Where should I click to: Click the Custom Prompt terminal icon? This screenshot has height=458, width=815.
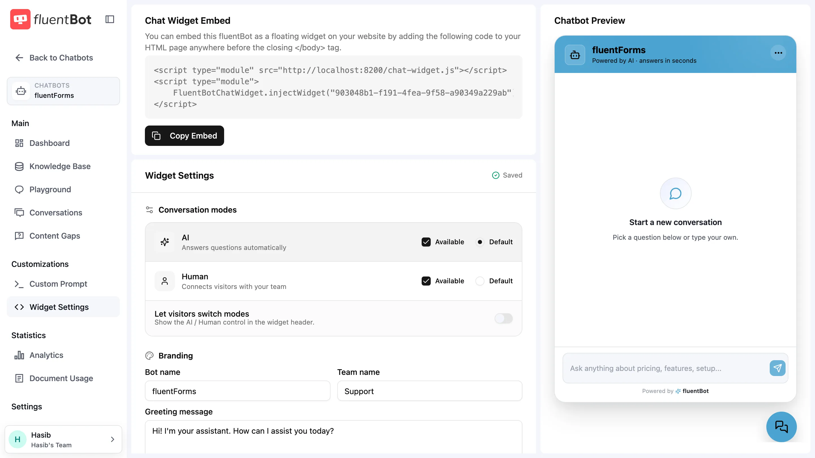[x=19, y=284]
